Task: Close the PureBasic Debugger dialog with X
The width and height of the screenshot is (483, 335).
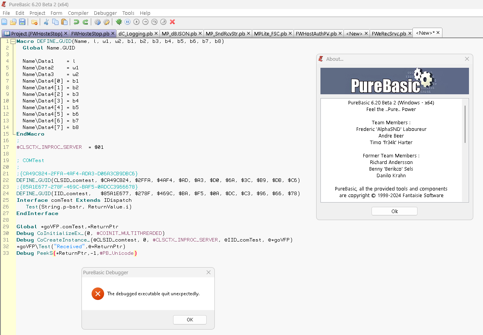Action: click(x=209, y=272)
